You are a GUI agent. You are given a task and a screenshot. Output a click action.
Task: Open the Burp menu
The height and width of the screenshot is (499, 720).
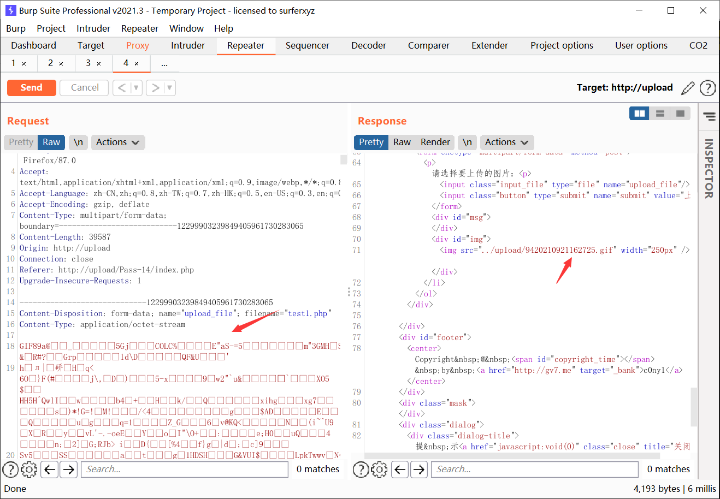[16, 28]
